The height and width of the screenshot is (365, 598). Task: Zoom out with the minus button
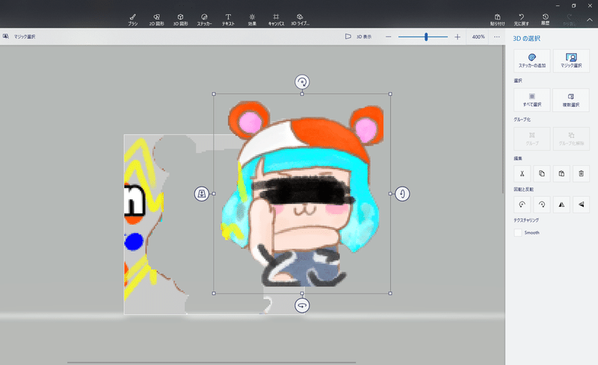coord(388,37)
